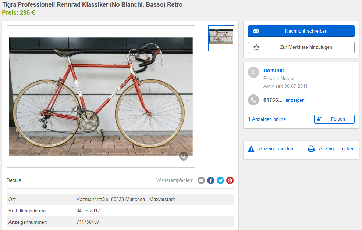
Task: Click the warning icon for Anzeige melden
Action: (x=251, y=149)
